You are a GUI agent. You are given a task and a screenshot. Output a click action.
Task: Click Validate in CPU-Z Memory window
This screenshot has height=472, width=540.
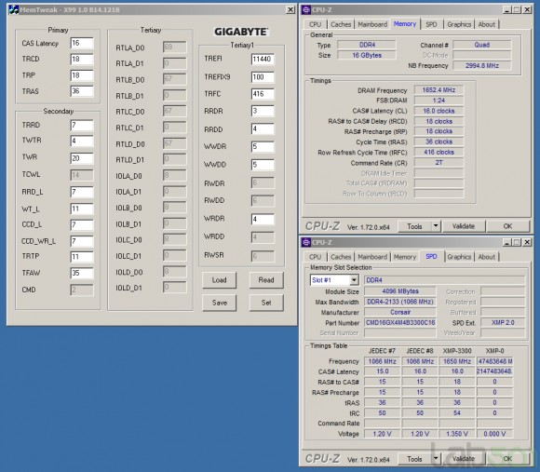(x=464, y=226)
